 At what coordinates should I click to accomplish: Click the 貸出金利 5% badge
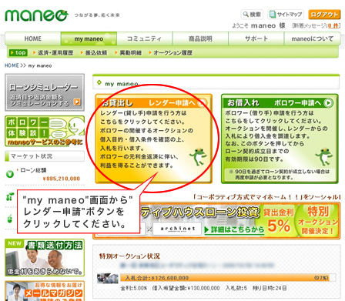[279, 221]
